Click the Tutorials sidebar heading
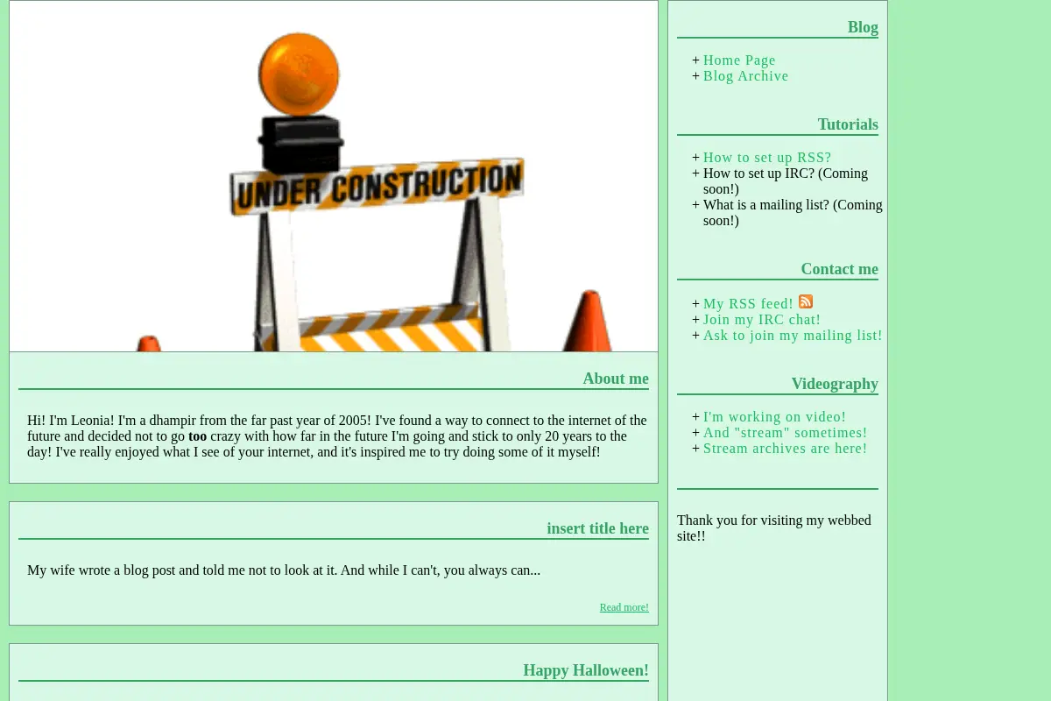Viewport: 1051px width, 701px height. (848, 124)
